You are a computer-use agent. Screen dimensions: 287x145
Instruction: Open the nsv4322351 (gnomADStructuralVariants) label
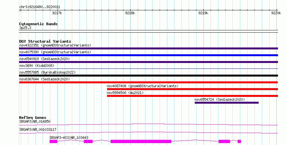(55, 45)
